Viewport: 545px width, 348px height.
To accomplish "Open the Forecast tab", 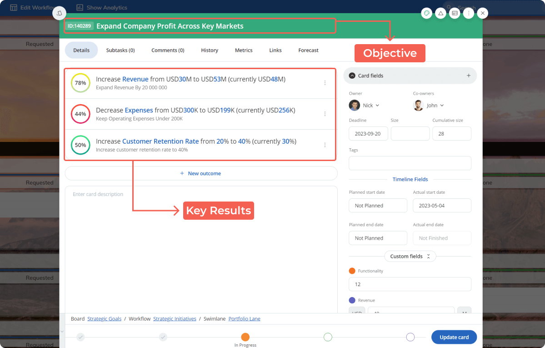I will coord(308,50).
